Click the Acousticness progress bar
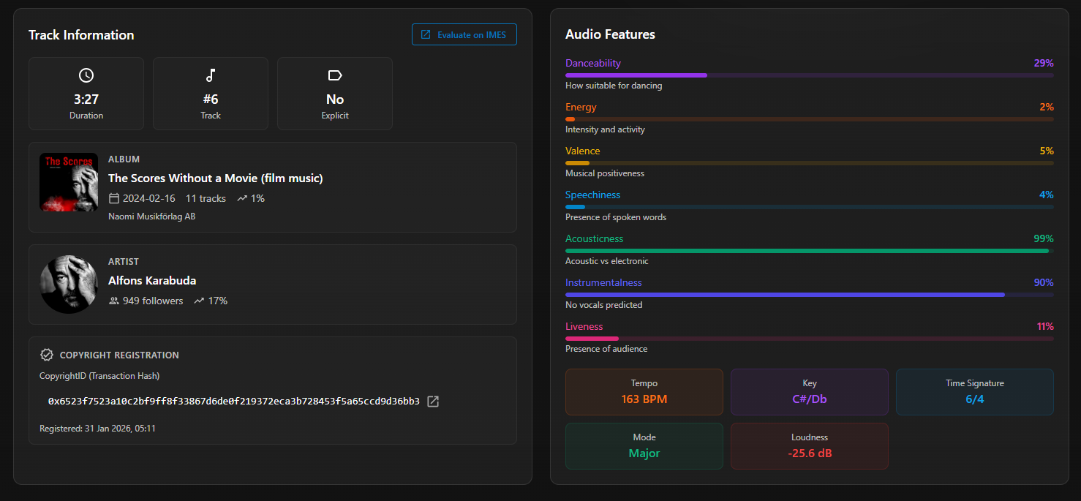This screenshot has height=501, width=1081. coord(809,251)
